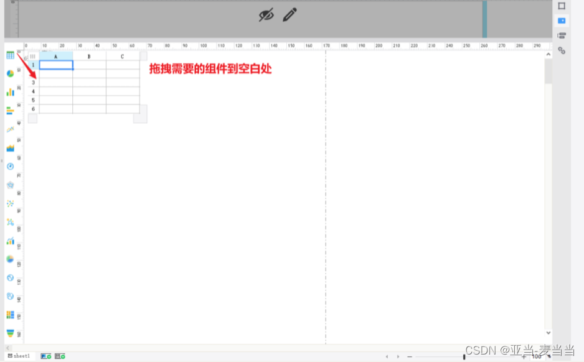
Task: Click the vertical scrollbar up arrow
Action: coord(549,54)
